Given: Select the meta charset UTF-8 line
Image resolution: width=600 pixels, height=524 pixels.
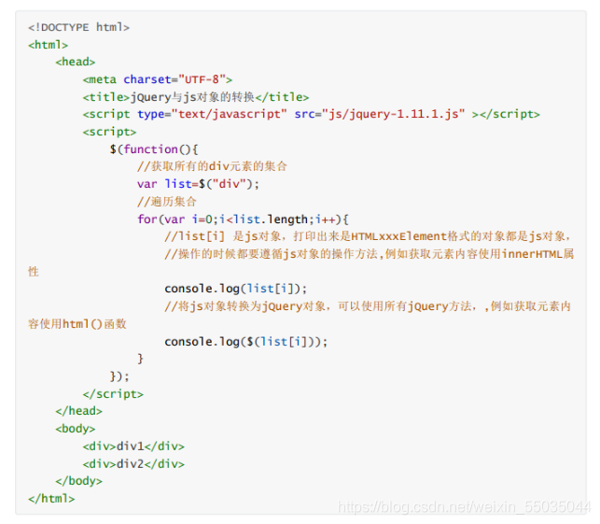Looking at the screenshot, I should tap(158, 79).
